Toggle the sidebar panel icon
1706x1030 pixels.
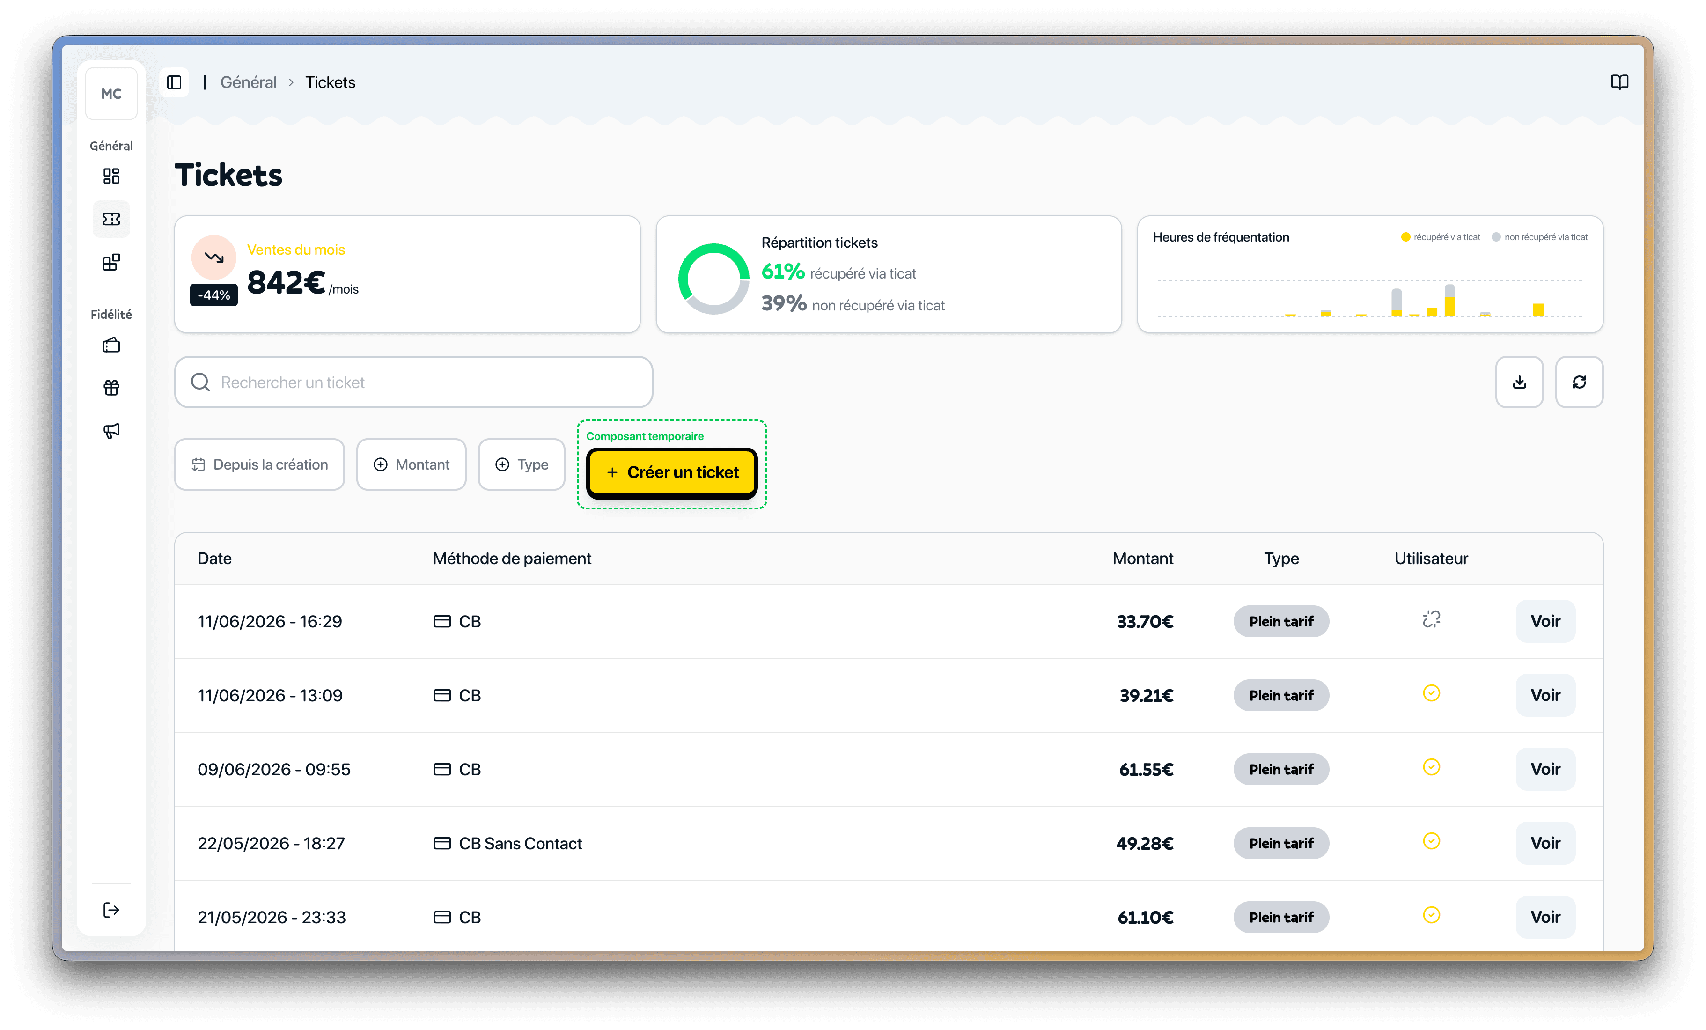coord(175,82)
